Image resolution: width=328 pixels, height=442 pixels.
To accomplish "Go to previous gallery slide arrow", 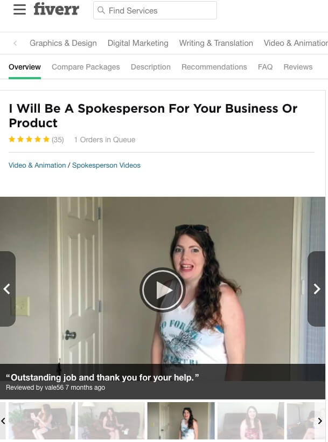I will point(8,289).
